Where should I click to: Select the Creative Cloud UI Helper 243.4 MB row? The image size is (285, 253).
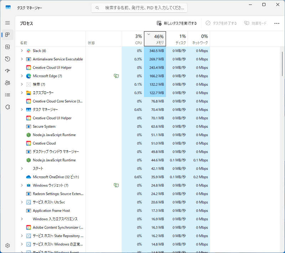(x=113, y=68)
